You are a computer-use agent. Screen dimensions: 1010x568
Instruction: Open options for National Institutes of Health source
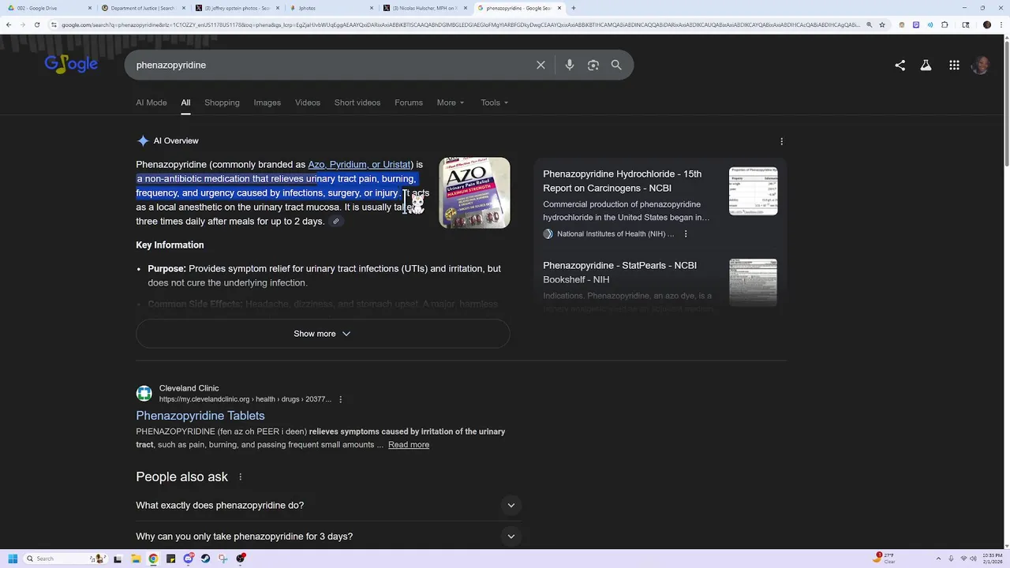pyautogui.click(x=686, y=234)
